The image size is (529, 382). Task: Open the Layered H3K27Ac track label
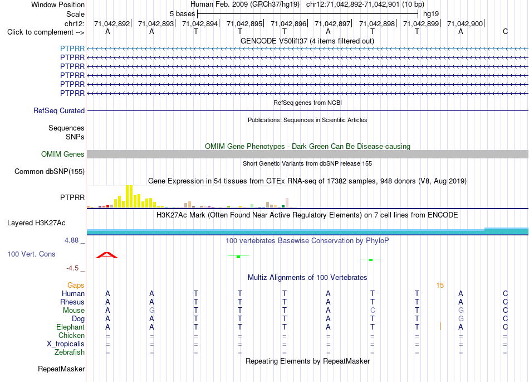[36, 223]
